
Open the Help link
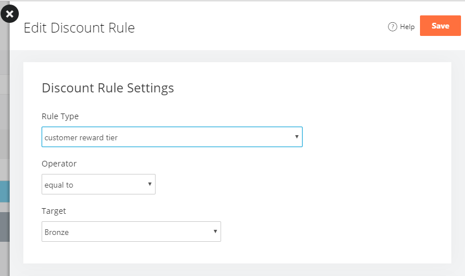pyautogui.click(x=401, y=27)
